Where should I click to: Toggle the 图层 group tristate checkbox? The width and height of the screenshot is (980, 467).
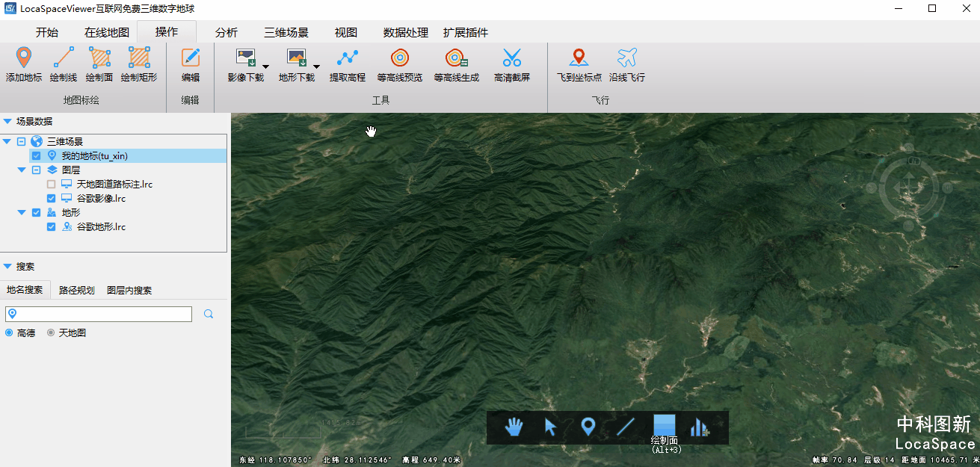[37, 170]
